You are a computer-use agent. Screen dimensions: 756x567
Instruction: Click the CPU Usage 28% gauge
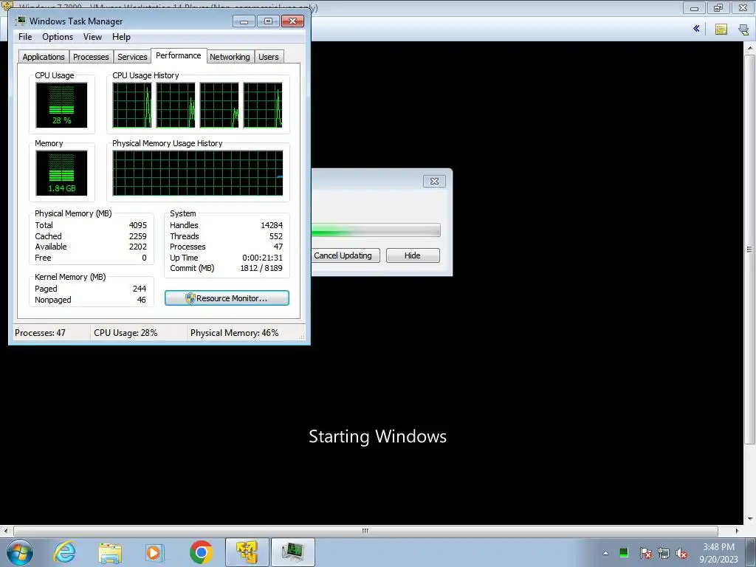pyautogui.click(x=61, y=105)
